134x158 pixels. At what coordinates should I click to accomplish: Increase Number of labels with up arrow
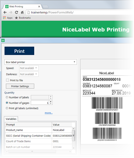click(51, 96)
